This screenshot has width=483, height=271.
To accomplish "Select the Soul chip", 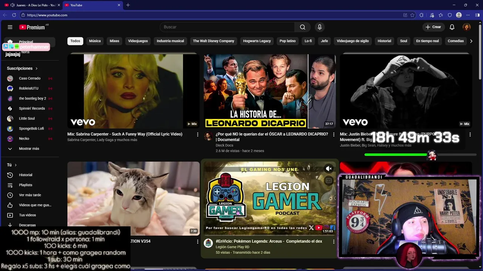I will click(404, 41).
